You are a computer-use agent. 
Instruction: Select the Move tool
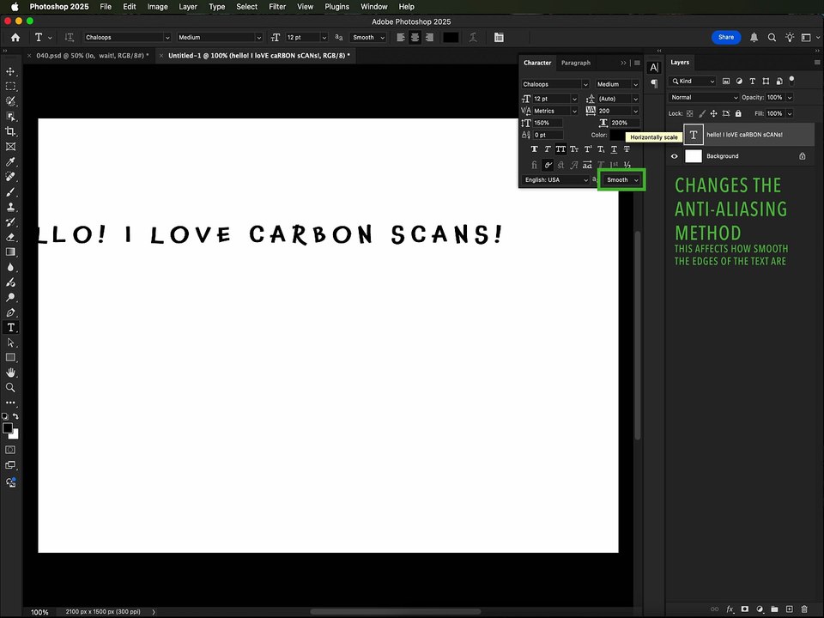pyautogui.click(x=10, y=71)
